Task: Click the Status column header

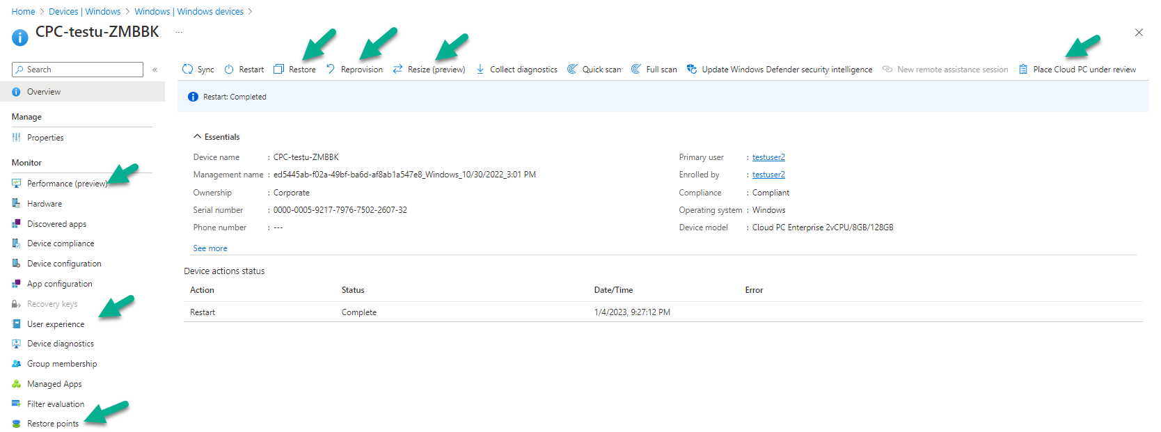Action: coord(353,290)
